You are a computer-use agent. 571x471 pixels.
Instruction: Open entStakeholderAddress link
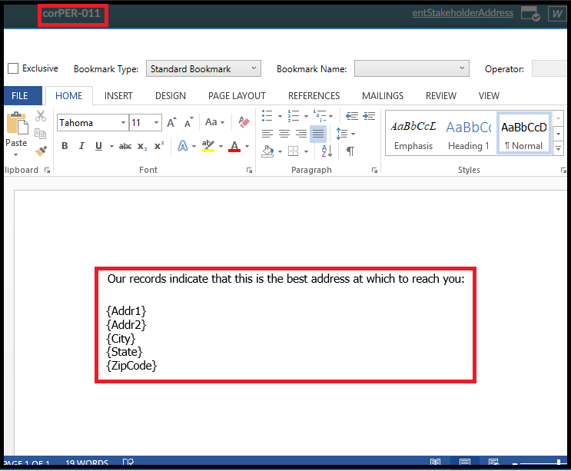coord(463,13)
